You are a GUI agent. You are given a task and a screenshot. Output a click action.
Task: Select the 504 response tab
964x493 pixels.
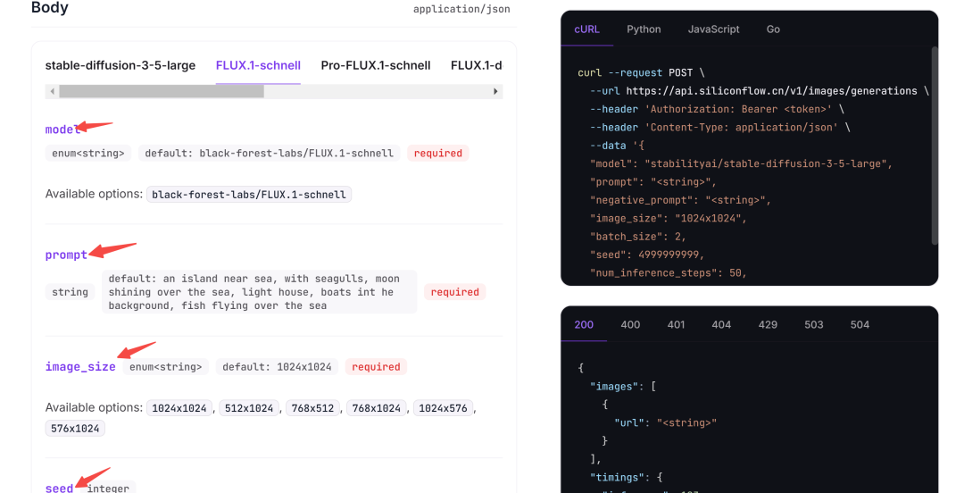(x=860, y=324)
